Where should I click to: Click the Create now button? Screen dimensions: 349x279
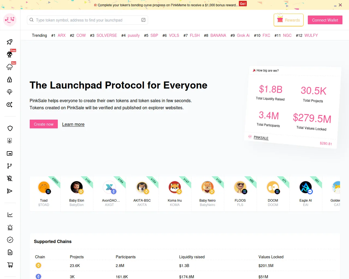[44, 124]
